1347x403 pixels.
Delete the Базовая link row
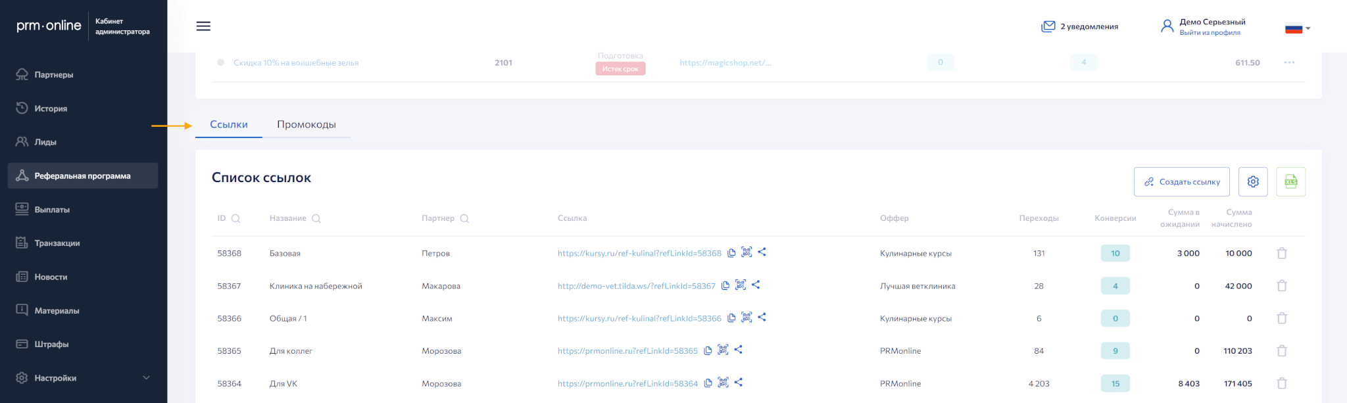click(x=1282, y=253)
